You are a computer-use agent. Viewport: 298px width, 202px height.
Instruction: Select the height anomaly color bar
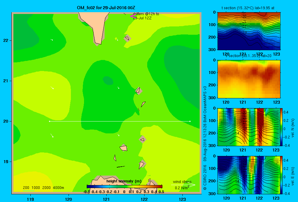tap(125, 187)
